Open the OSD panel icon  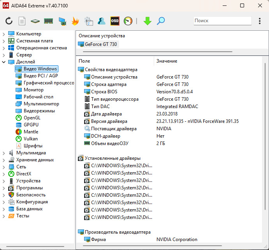coord(115,21)
